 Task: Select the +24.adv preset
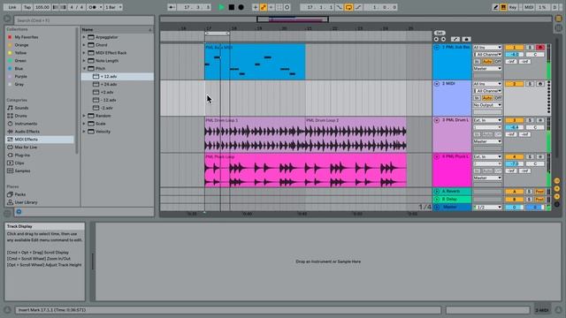click(108, 85)
